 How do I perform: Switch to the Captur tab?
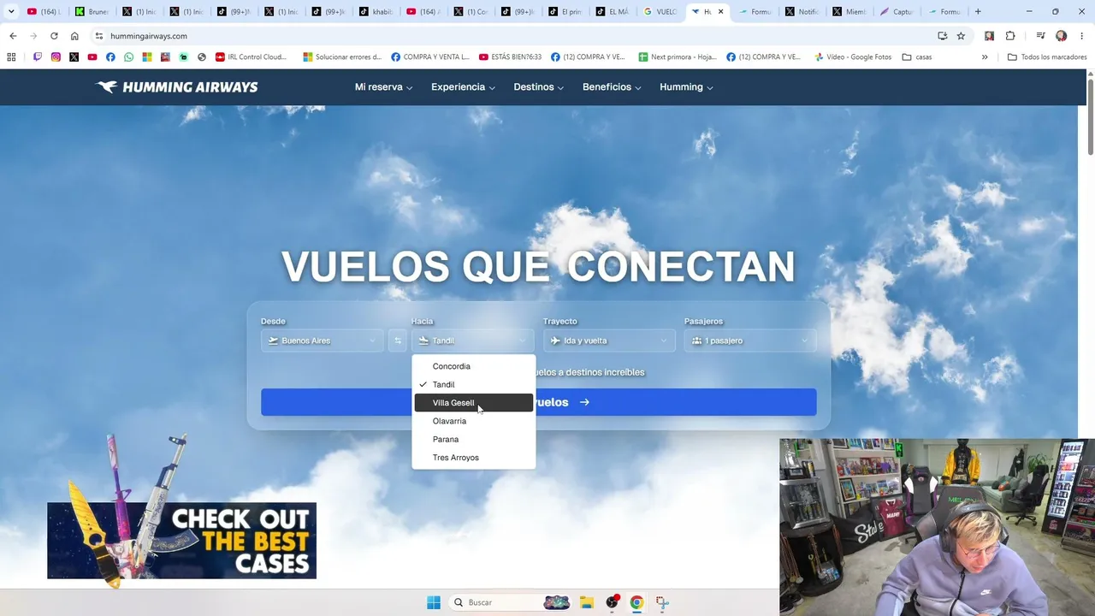point(897,12)
